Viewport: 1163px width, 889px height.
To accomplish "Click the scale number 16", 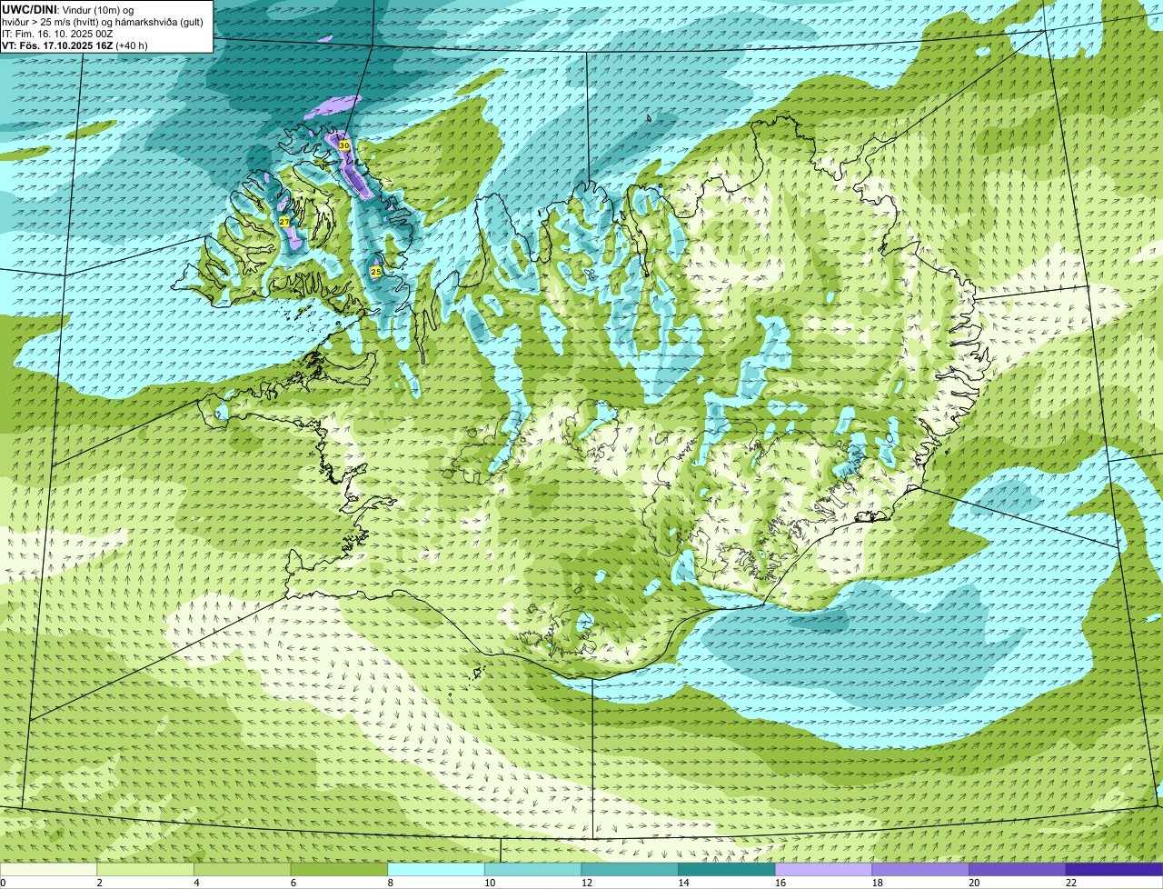I will pyautogui.click(x=780, y=883).
